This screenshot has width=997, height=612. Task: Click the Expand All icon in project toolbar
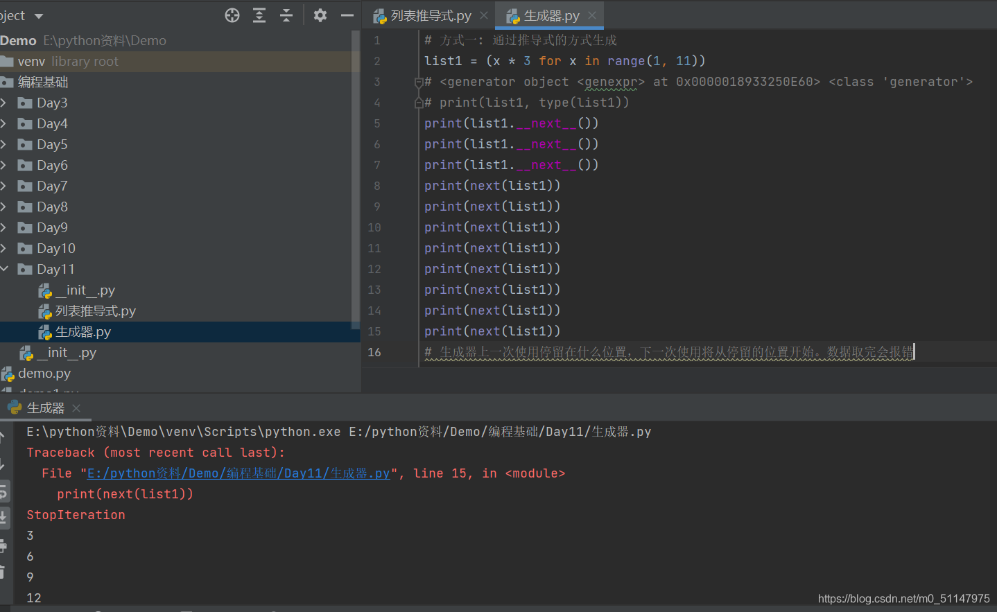(259, 15)
